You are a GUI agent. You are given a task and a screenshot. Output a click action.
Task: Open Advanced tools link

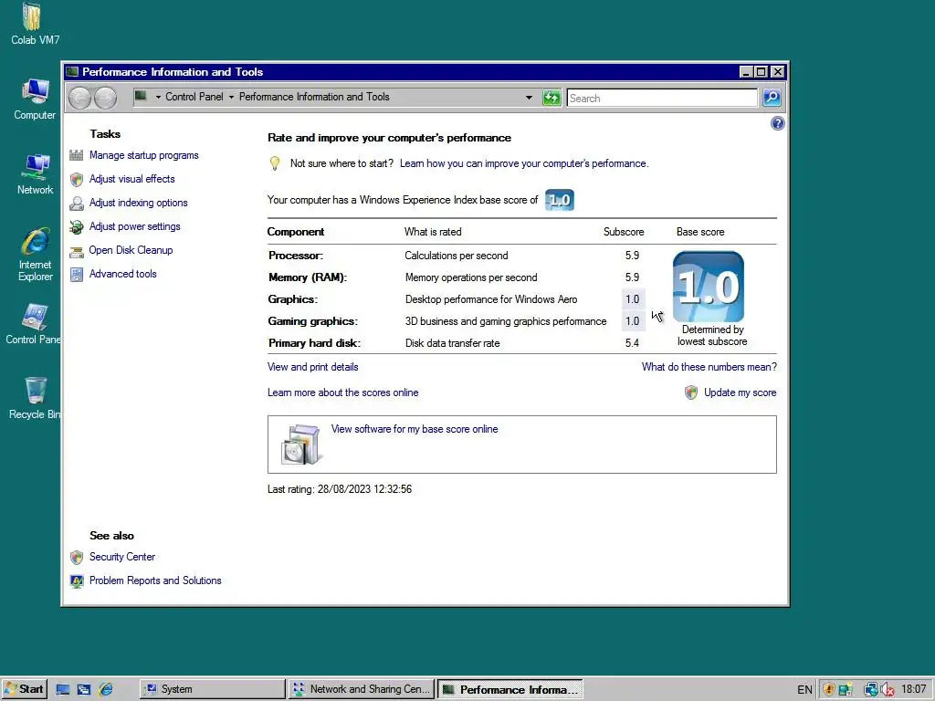(x=123, y=274)
